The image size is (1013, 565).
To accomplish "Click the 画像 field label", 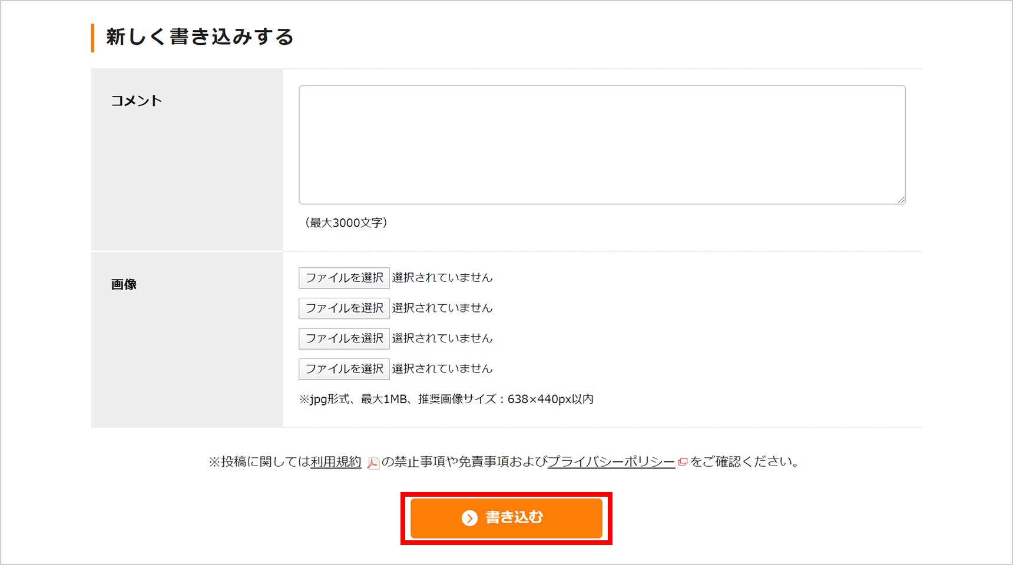I will click(124, 285).
